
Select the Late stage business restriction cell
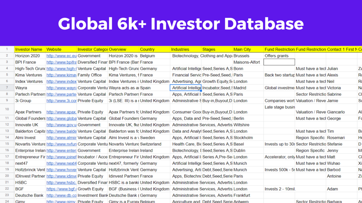[x=279, y=110]
